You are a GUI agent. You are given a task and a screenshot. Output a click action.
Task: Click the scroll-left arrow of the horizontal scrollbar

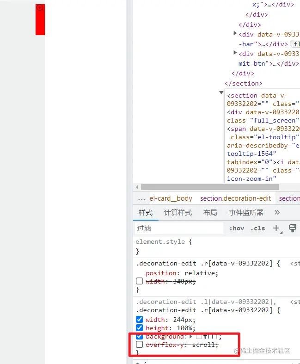[x=137, y=187]
